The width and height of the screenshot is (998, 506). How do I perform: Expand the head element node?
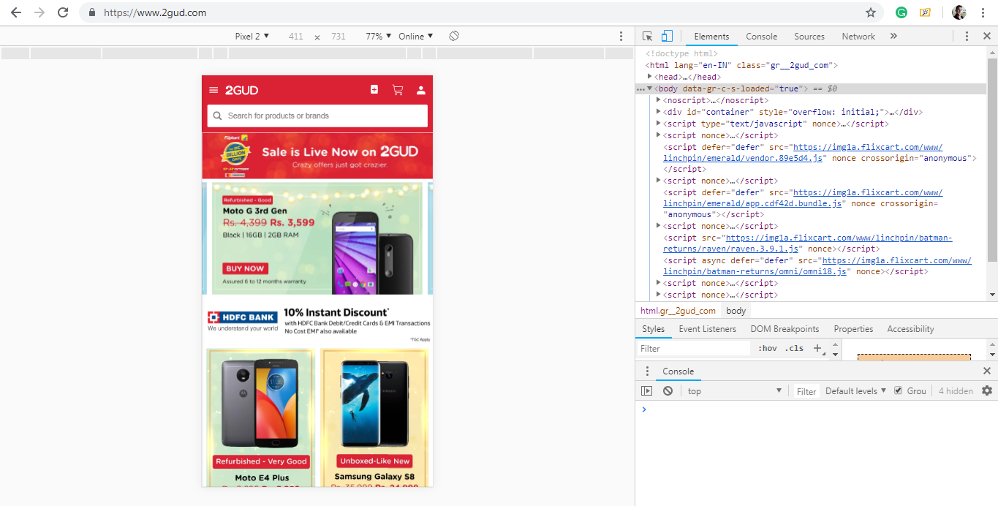[650, 77]
